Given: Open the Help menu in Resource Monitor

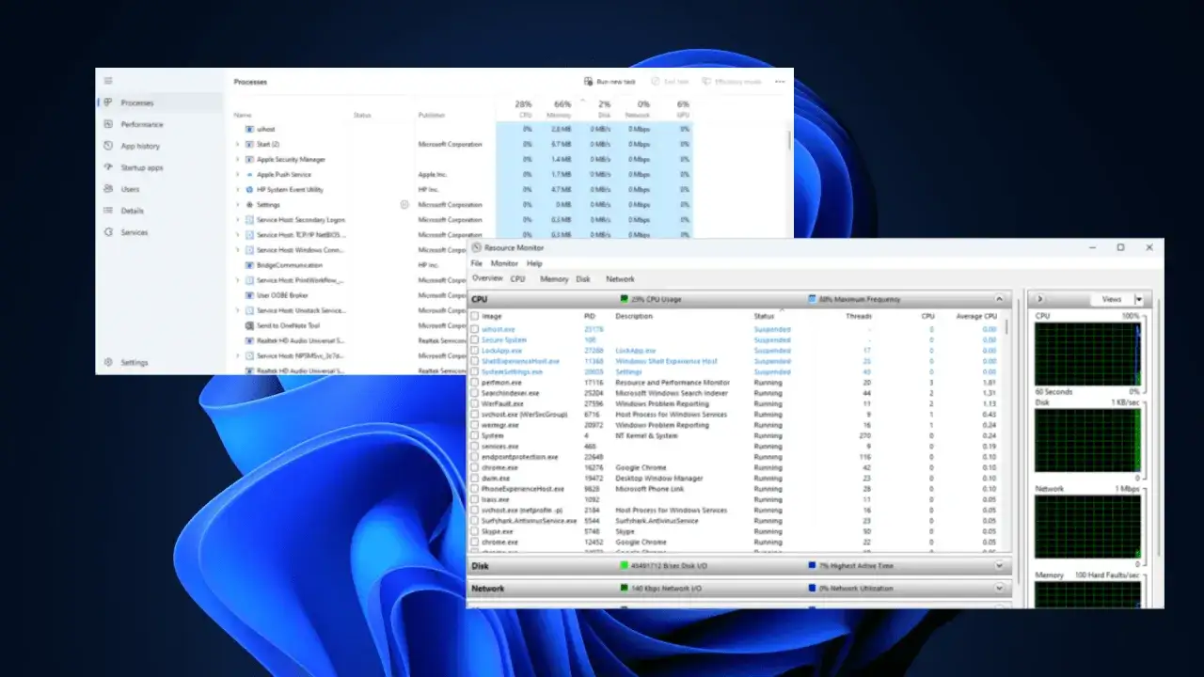Looking at the screenshot, I should 534,263.
